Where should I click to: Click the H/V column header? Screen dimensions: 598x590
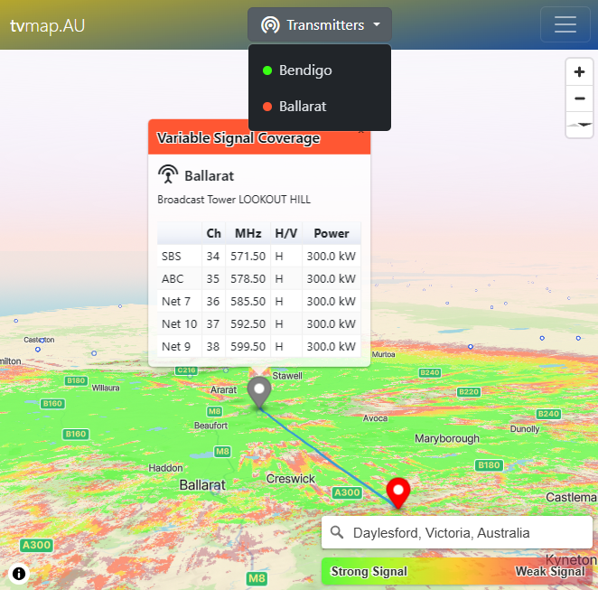(x=286, y=233)
